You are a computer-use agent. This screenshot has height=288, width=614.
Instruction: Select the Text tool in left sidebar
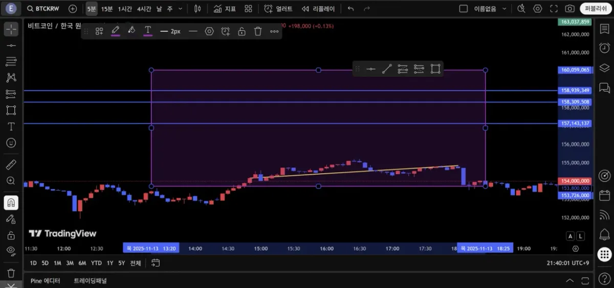point(11,127)
